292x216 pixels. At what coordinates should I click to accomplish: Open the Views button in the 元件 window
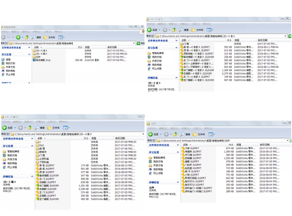tap(211, 134)
